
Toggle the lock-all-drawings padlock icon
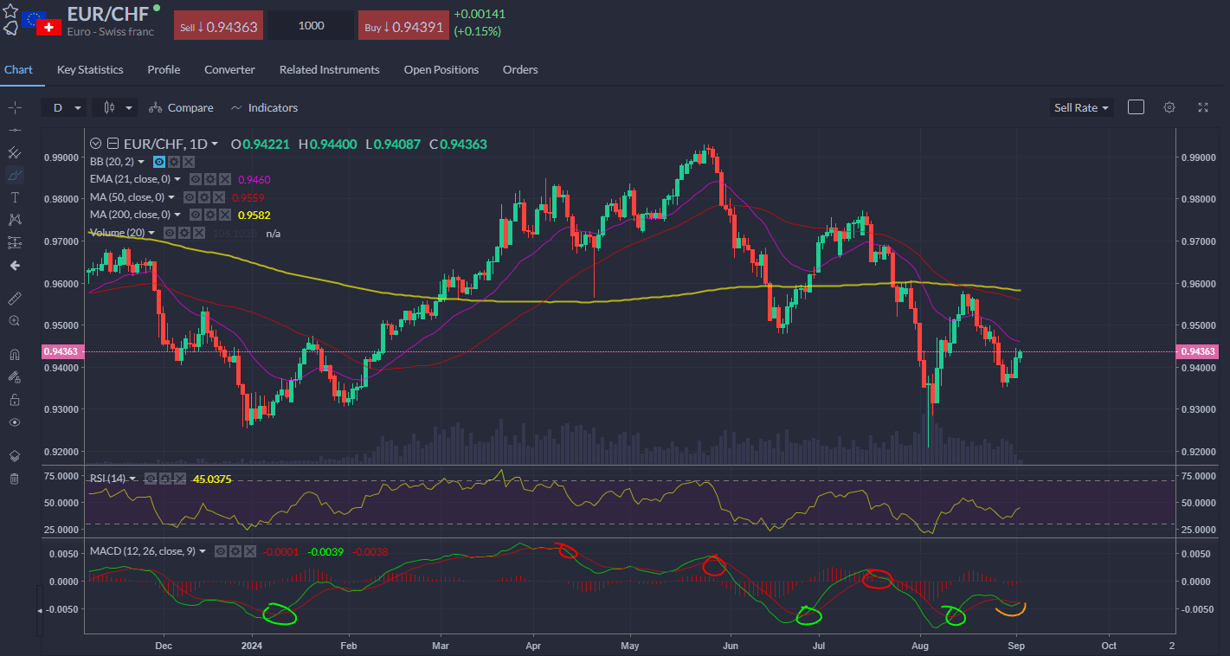(x=14, y=399)
